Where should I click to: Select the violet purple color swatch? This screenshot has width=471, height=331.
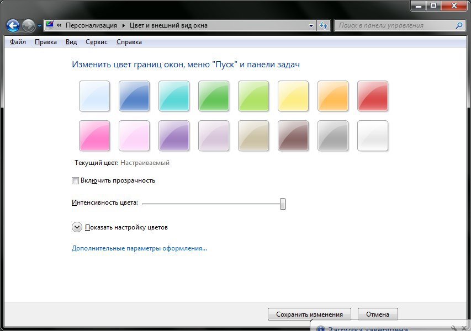[174, 136]
